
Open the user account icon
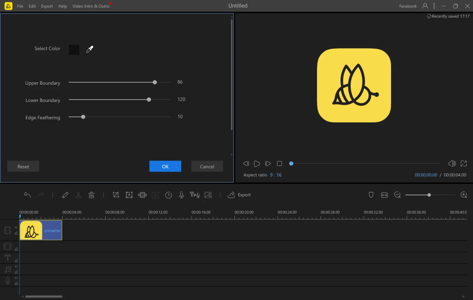pos(425,6)
